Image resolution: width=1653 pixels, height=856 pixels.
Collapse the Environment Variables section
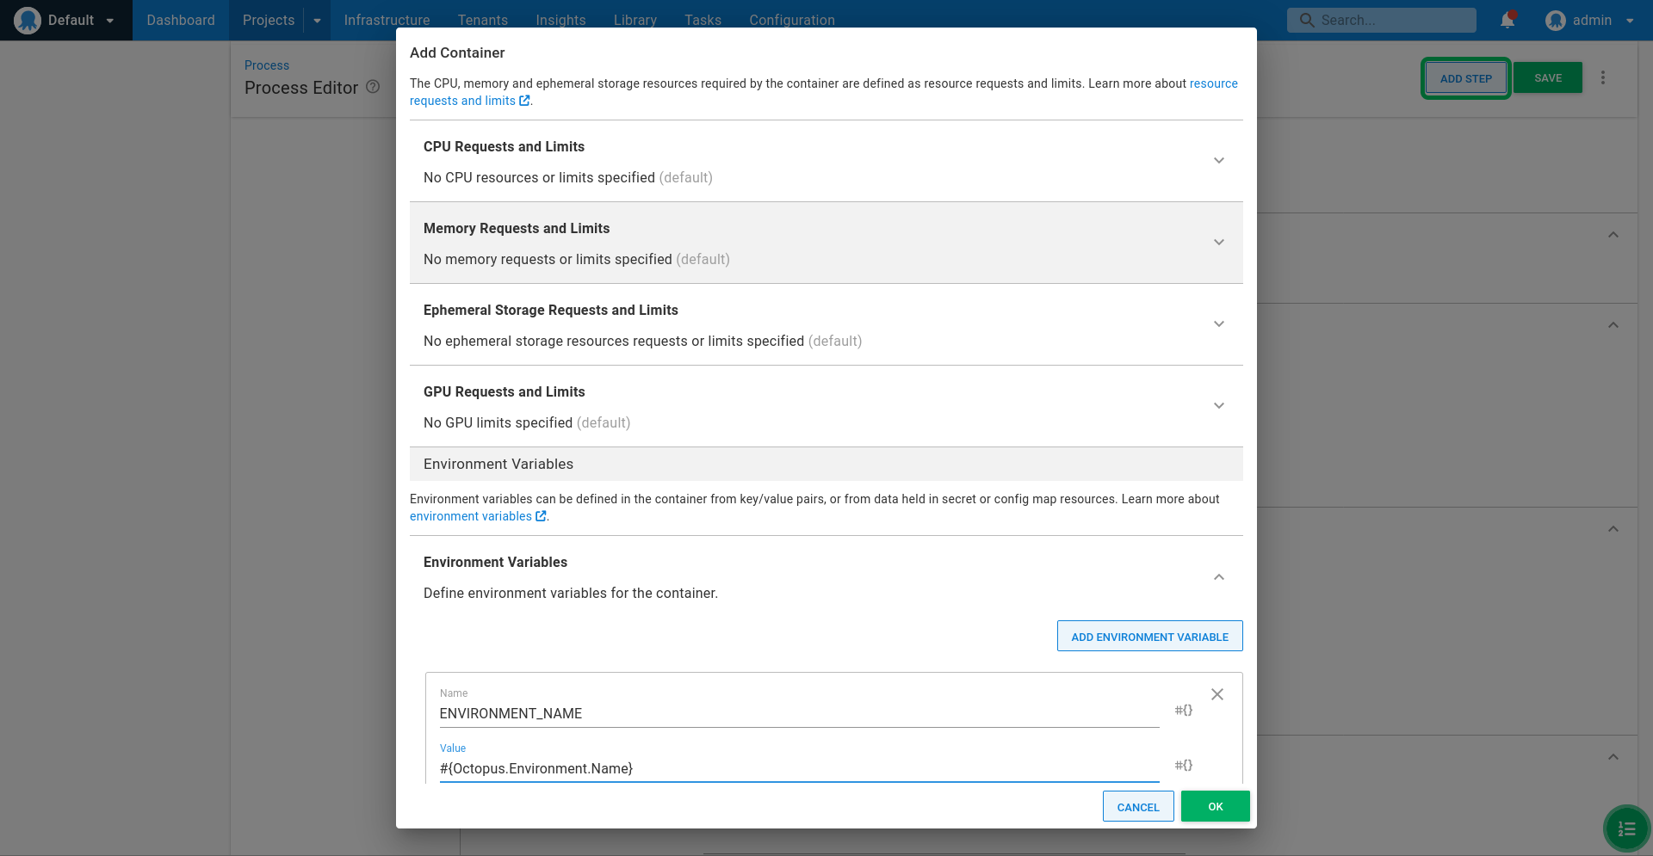click(1219, 577)
